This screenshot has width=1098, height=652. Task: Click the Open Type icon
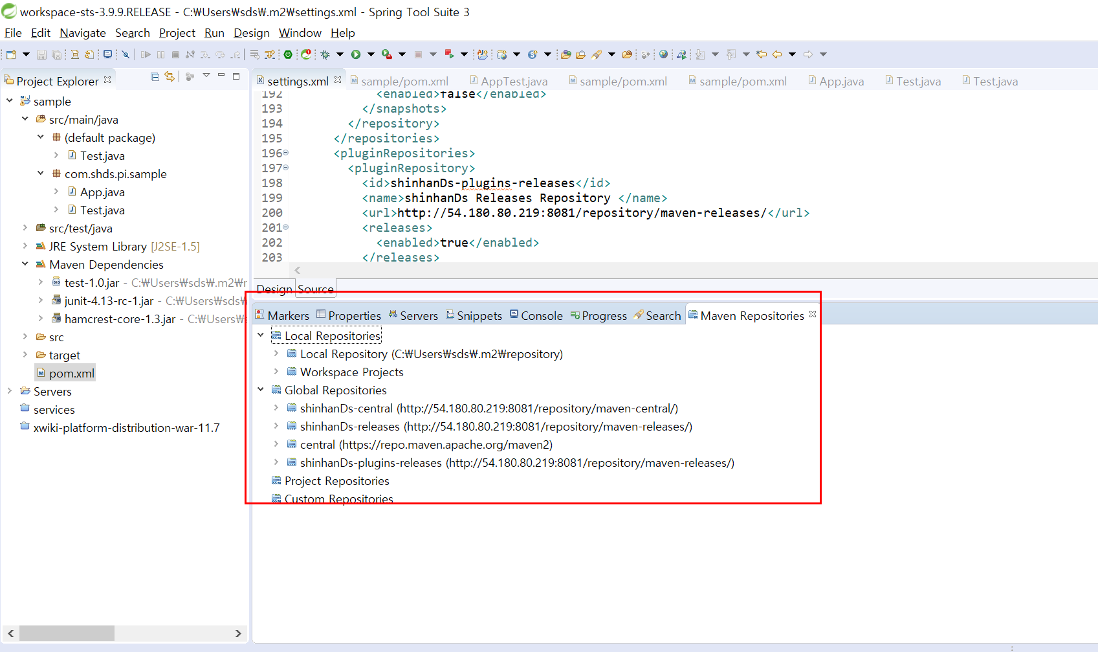pyautogui.click(x=565, y=54)
